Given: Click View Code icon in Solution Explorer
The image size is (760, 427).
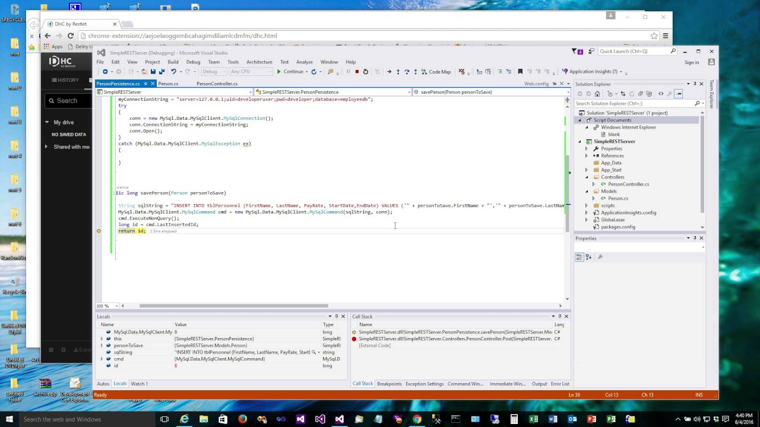Looking at the screenshot, I should [661, 94].
